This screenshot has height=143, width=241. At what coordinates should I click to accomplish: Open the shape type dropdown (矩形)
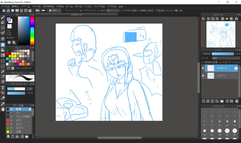[x=56, y=11]
